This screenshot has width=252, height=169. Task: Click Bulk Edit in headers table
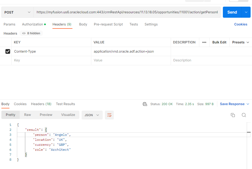click(x=219, y=42)
